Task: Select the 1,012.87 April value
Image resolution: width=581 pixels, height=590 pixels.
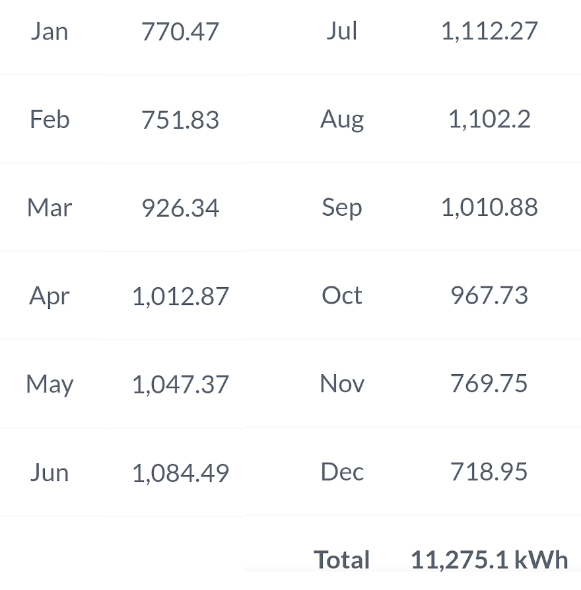Action: [x=180, y=296]
